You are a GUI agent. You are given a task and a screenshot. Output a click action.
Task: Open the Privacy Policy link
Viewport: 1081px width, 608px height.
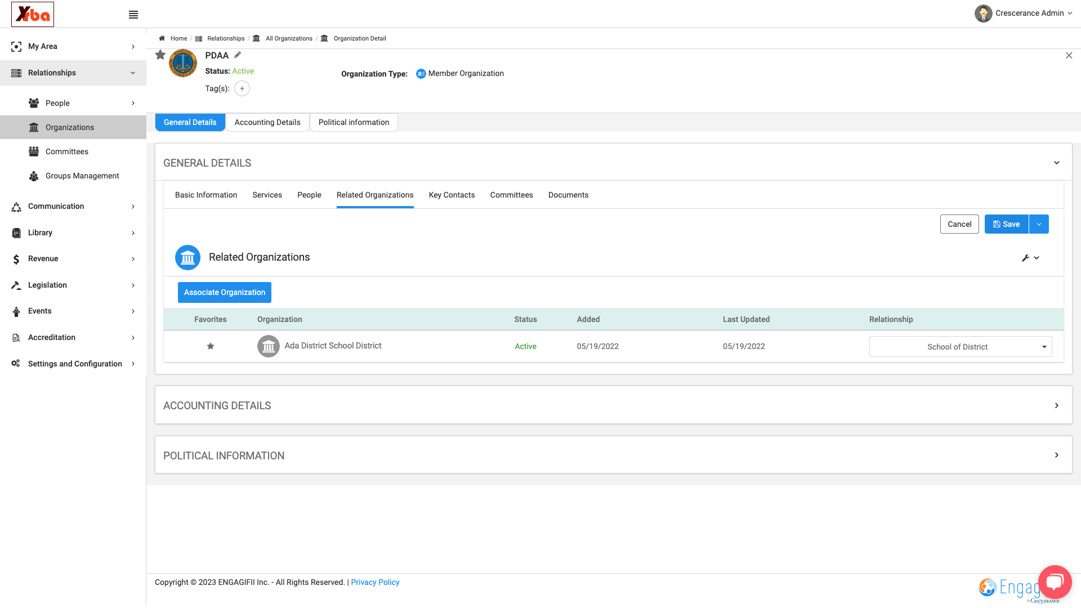(x=375, y=582)
